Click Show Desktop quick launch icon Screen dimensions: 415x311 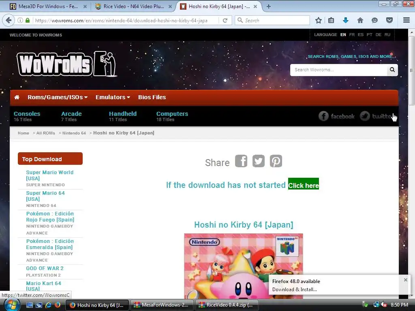pos(30,305)
